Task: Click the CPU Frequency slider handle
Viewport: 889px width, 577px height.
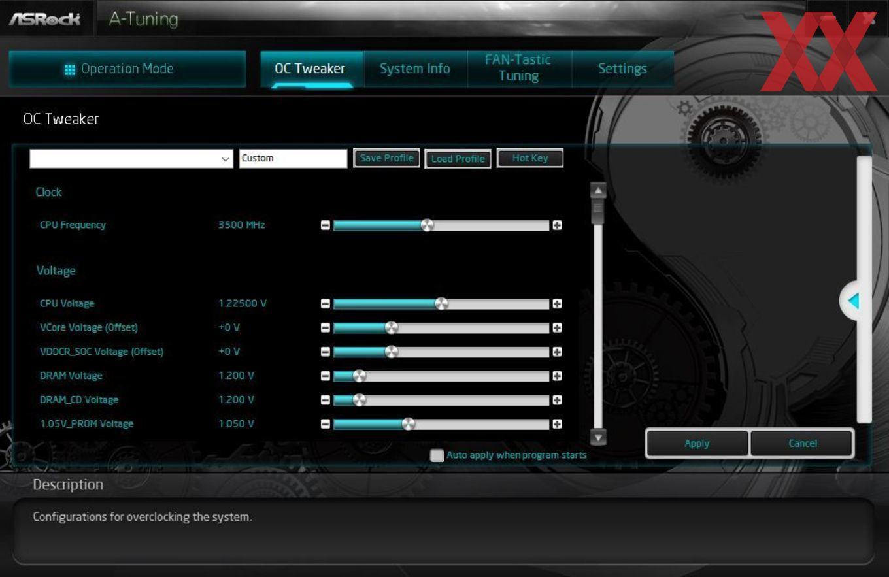Action: point(427,225)
